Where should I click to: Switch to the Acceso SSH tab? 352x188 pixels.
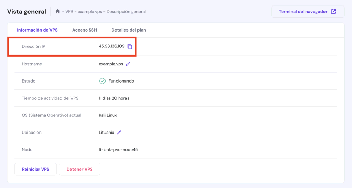point(84,30)
